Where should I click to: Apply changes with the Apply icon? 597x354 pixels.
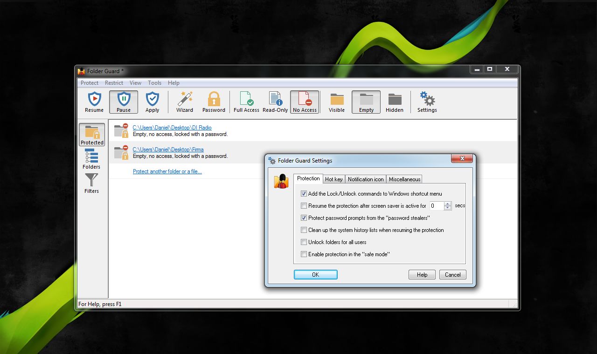click(x=153, y=102)
